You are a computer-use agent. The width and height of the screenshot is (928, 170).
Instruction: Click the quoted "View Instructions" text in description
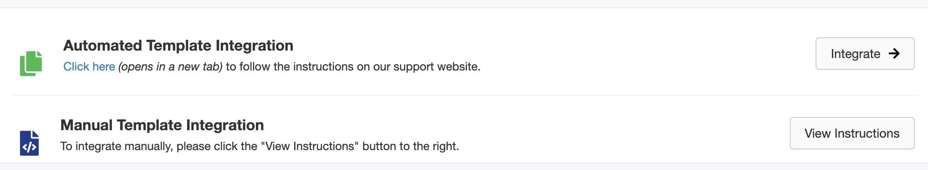pyautogui.click(x=309, y=146)
